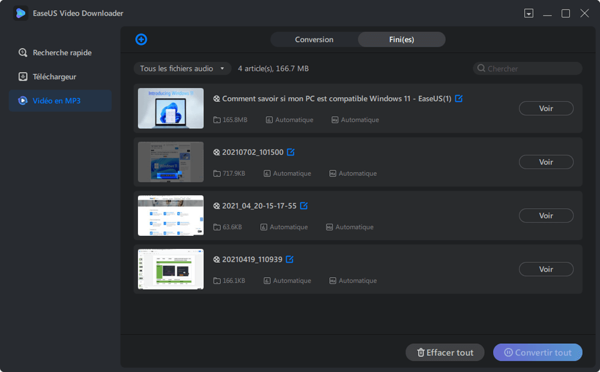Open thumbnail of Introducing Windows 11 video
Screen dimensions: 600x372
(x=170, y=109)
